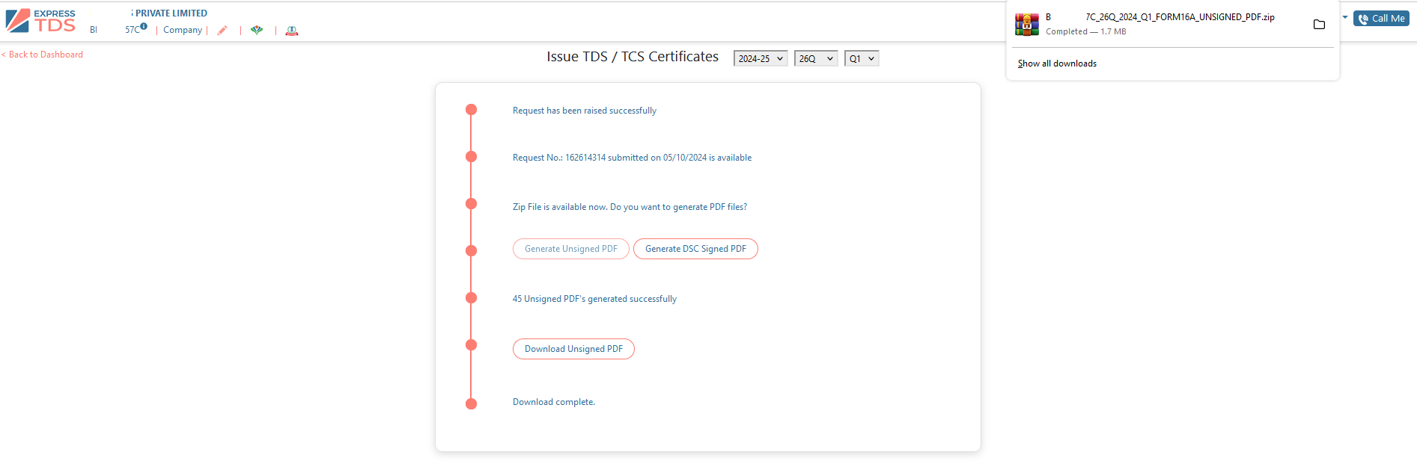
Task: Click Show all downloads
Action: click(1057, 64)
